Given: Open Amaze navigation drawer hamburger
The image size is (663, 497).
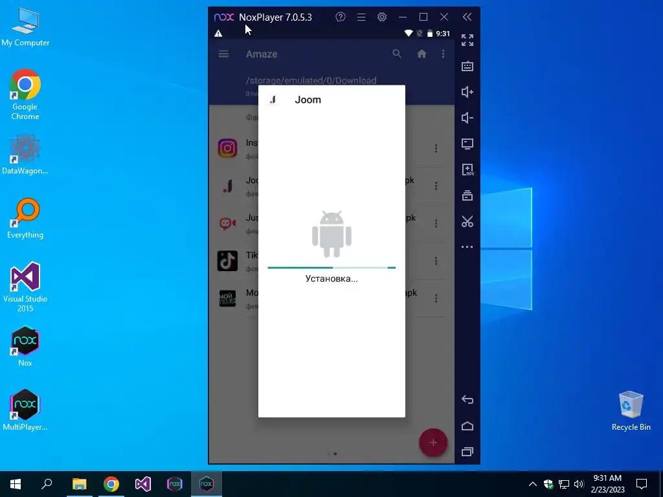Looking at the screenshot, I should point(223,54).
